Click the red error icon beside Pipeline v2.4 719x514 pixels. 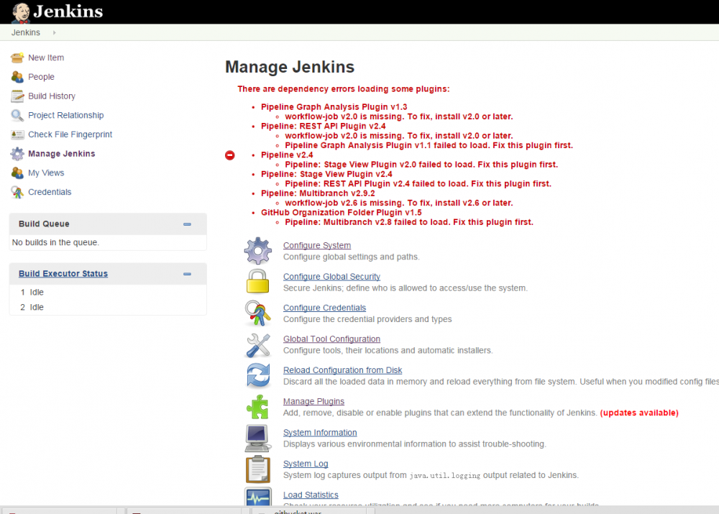pos(230,155)
